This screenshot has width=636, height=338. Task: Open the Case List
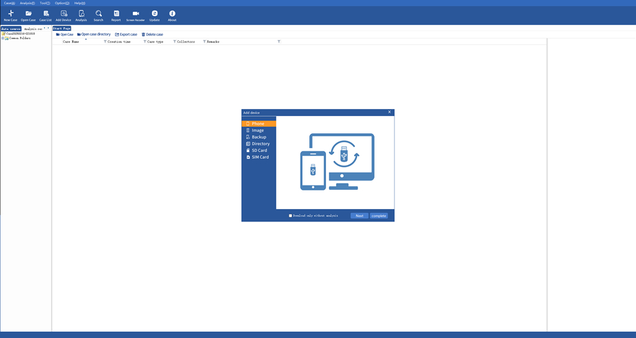point(45,16)
